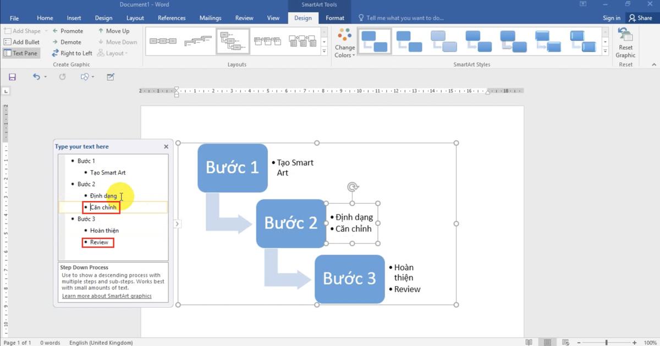Click Sign in at the top right
The image size is (660, 346).
[612, 18]
